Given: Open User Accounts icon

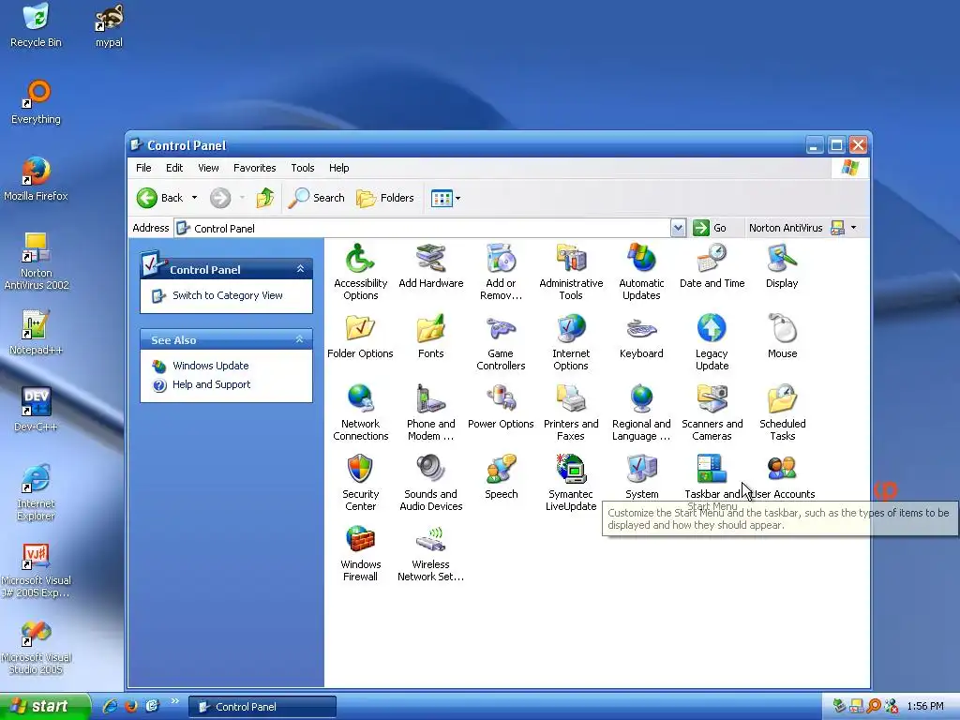Looking at the screenshot, I should click(x=782, y=470).
